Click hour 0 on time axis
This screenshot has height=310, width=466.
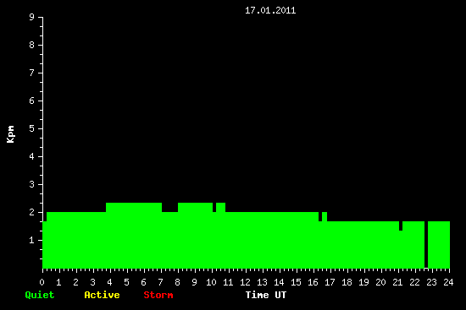click(x=42, y=282)
